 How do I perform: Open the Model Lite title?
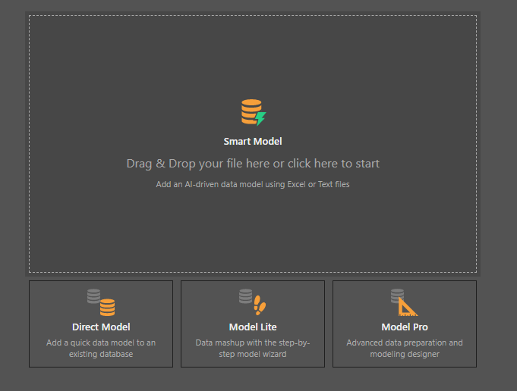point(253,327)
